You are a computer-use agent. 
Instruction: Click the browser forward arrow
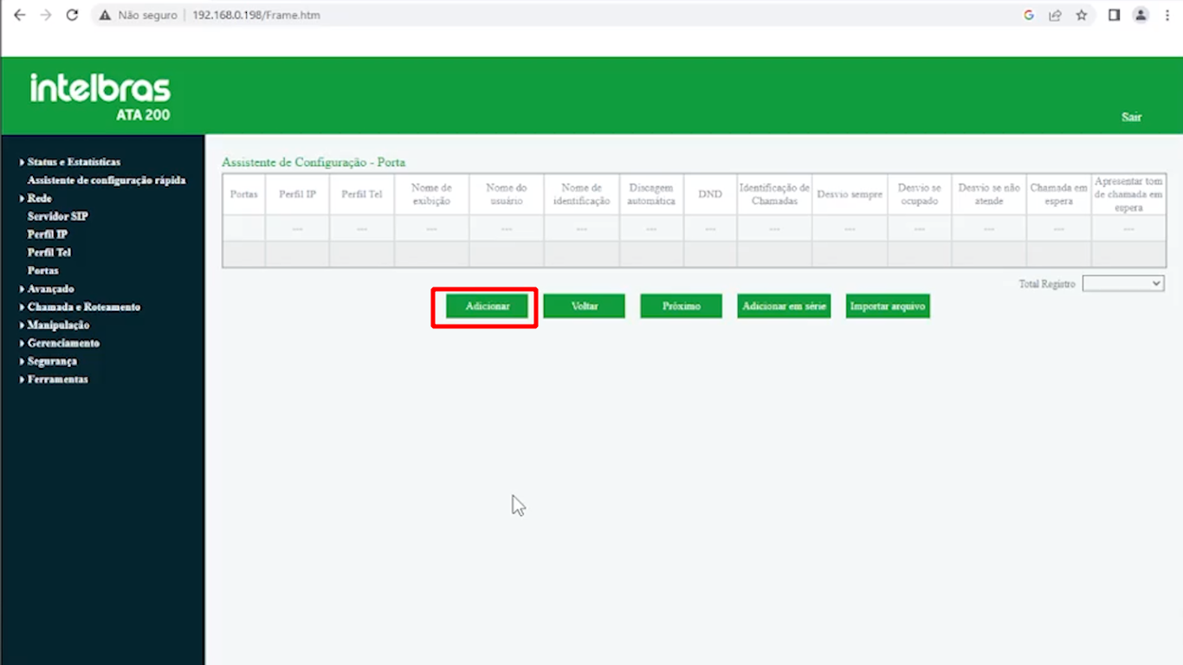[x=46, y=15]
